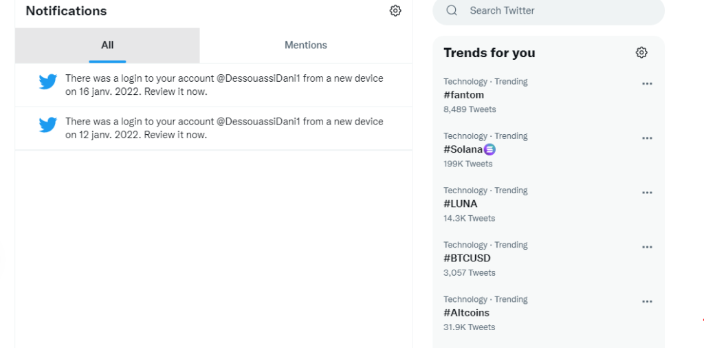Open more options for #Altcoins trend

[x=647, y=301]
